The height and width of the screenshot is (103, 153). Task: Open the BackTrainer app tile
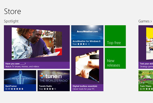coord(20,81)
